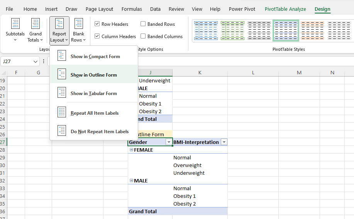Viewport: 354px width, 219px height.
Task: Open the Blank Rows options
Action: pyautogui.click(x=78, y=30)
